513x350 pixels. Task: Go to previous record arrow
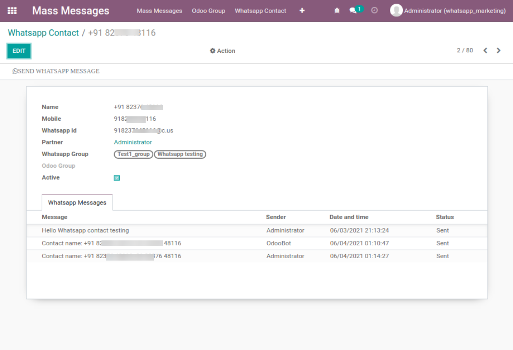point(485,50)
